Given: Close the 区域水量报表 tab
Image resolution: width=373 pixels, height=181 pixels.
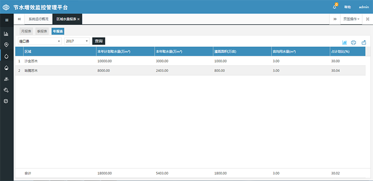Looking at the screenshot, I should coord(78,19).
